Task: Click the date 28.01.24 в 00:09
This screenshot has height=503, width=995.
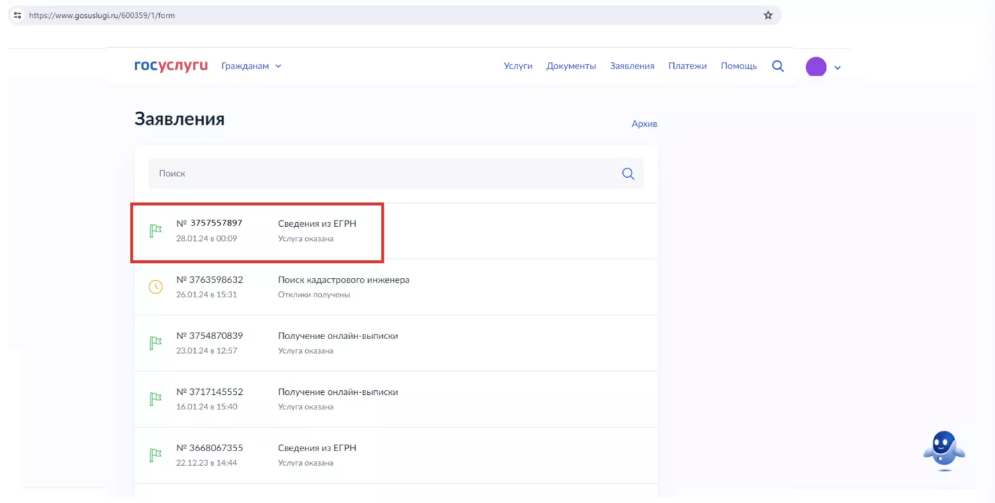Action: pyautogui.click(x=206, y=238)
